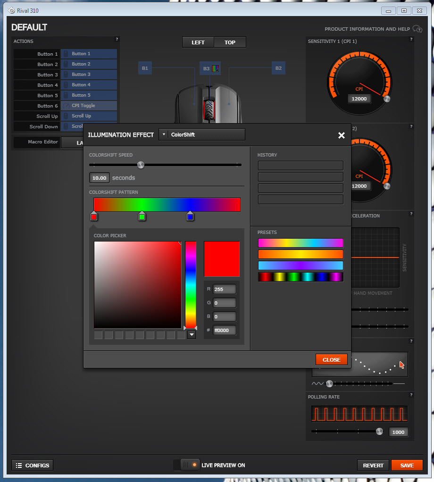Open the Button 5 action assignment
Screen dimensions: 434x482
pyautogui.click(x=89, y=95)
